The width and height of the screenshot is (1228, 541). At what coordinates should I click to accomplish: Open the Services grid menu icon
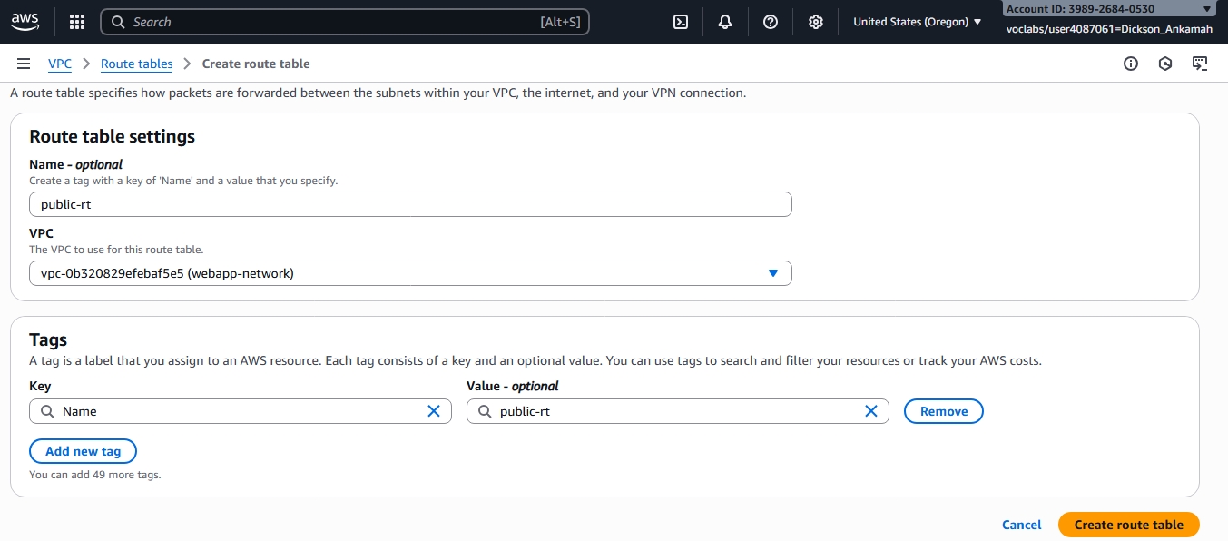click(x=77, y=22)
